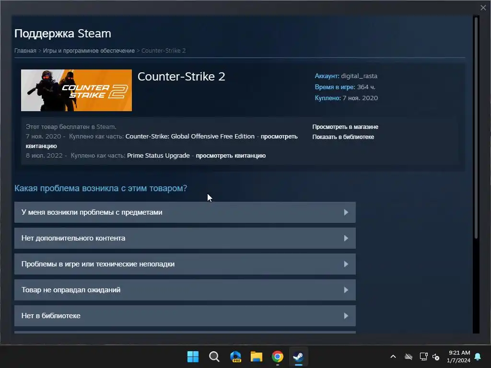Open network display tray icon
The width and height of the screenshot is (491, 368).
[424, 356]
